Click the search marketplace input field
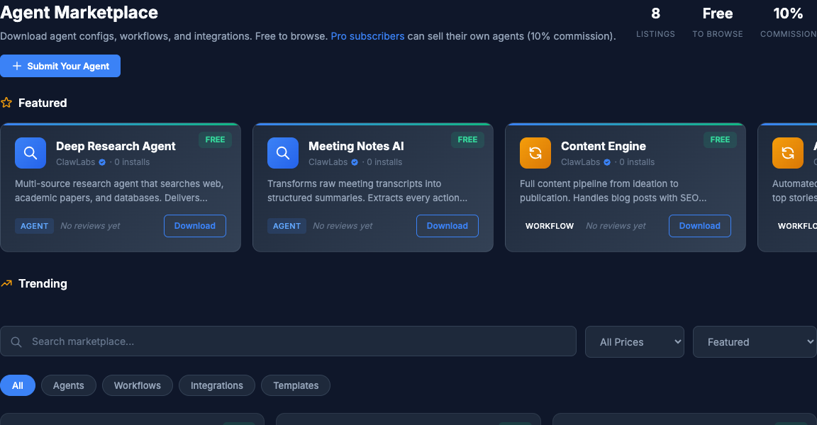The width and height of the screenshot is (817, 425). click(x=213, y=341)
